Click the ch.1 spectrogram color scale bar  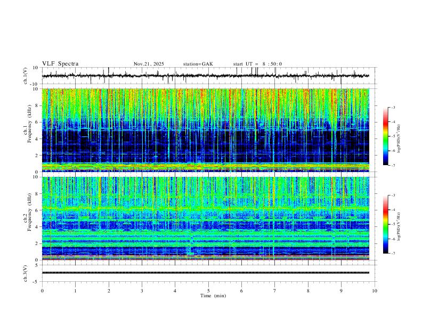(386, 136)
